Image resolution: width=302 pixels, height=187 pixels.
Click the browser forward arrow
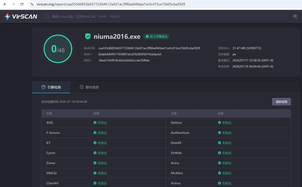pos(13,4)
